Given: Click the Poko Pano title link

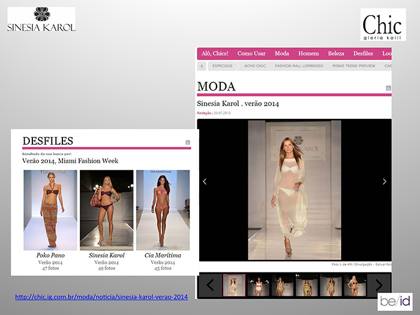Looking at the screenshot, I should (x=50, y=255).
